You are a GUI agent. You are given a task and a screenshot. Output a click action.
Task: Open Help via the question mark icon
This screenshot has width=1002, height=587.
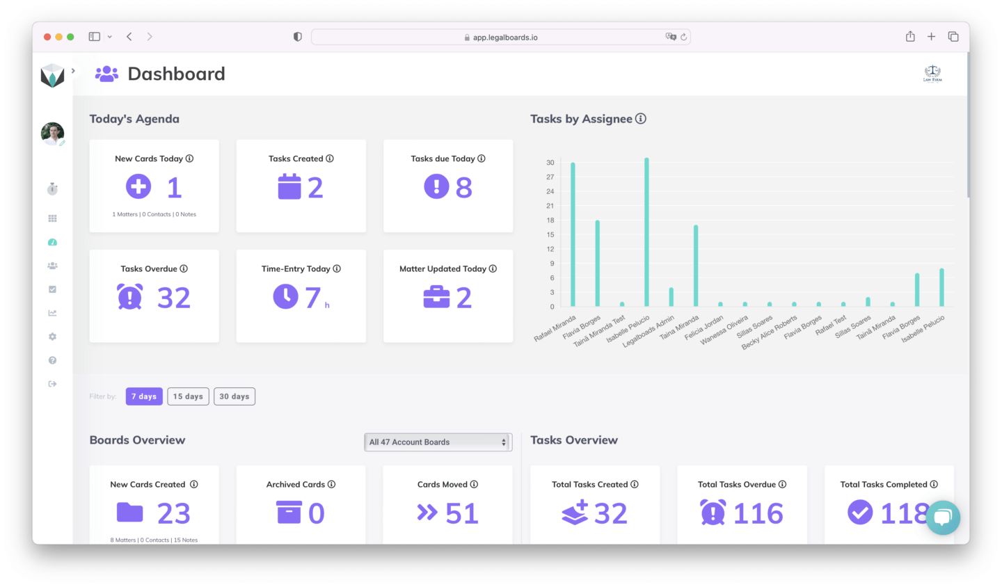52,360
